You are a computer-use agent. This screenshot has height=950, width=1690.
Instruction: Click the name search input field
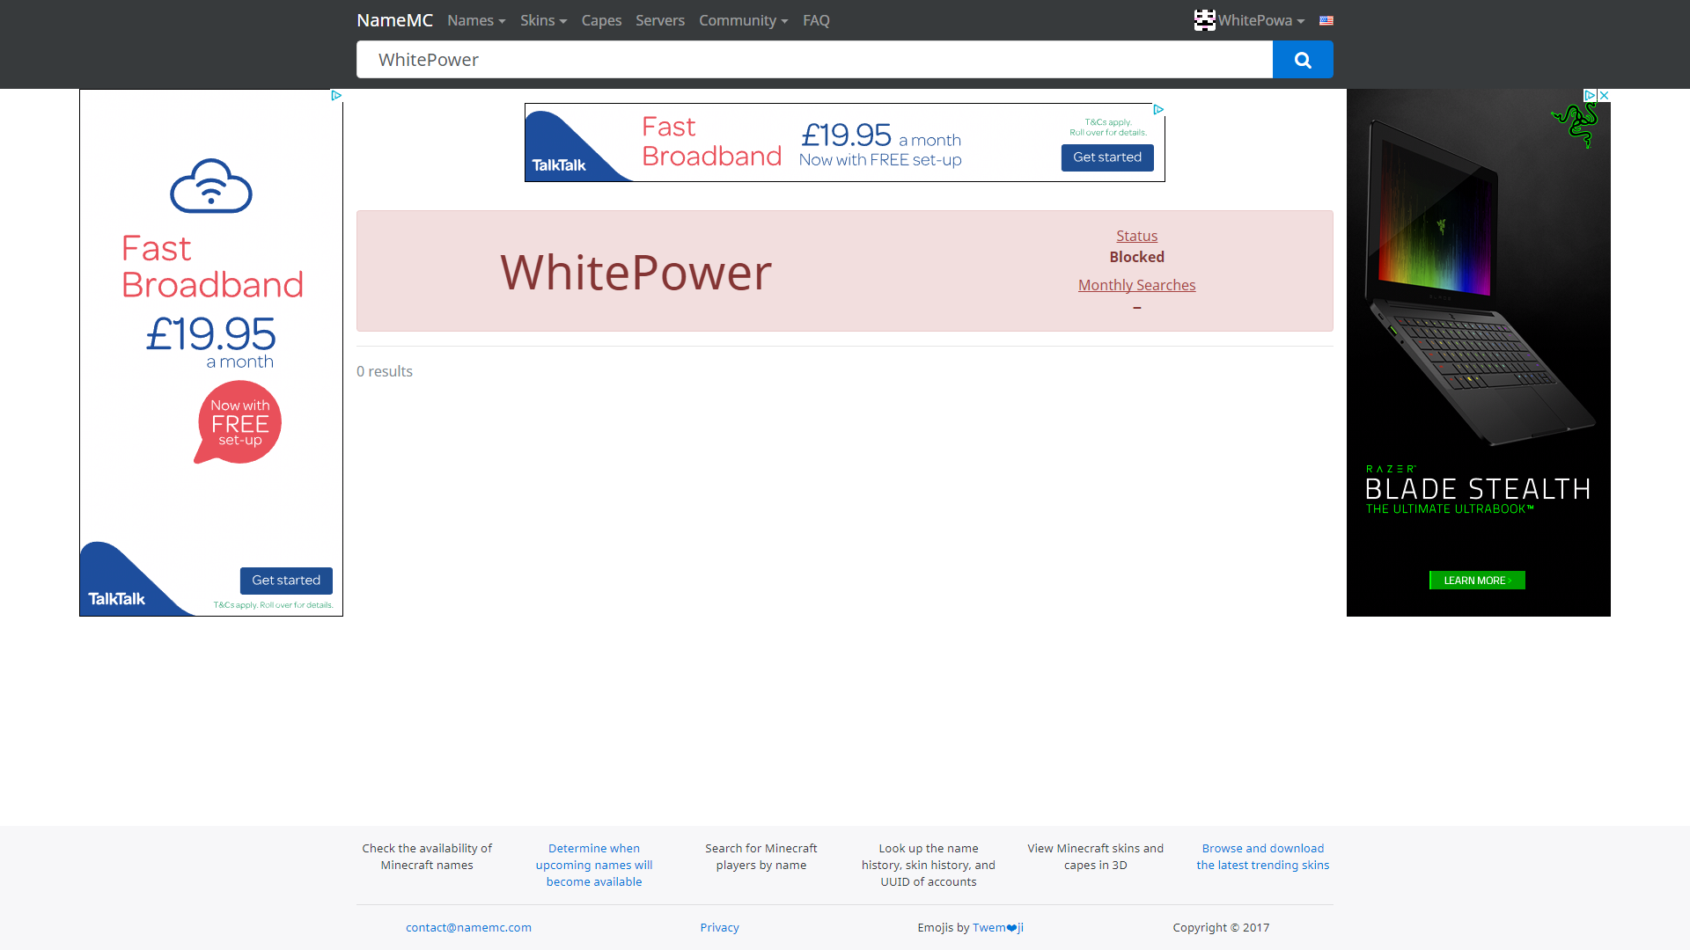813,60
